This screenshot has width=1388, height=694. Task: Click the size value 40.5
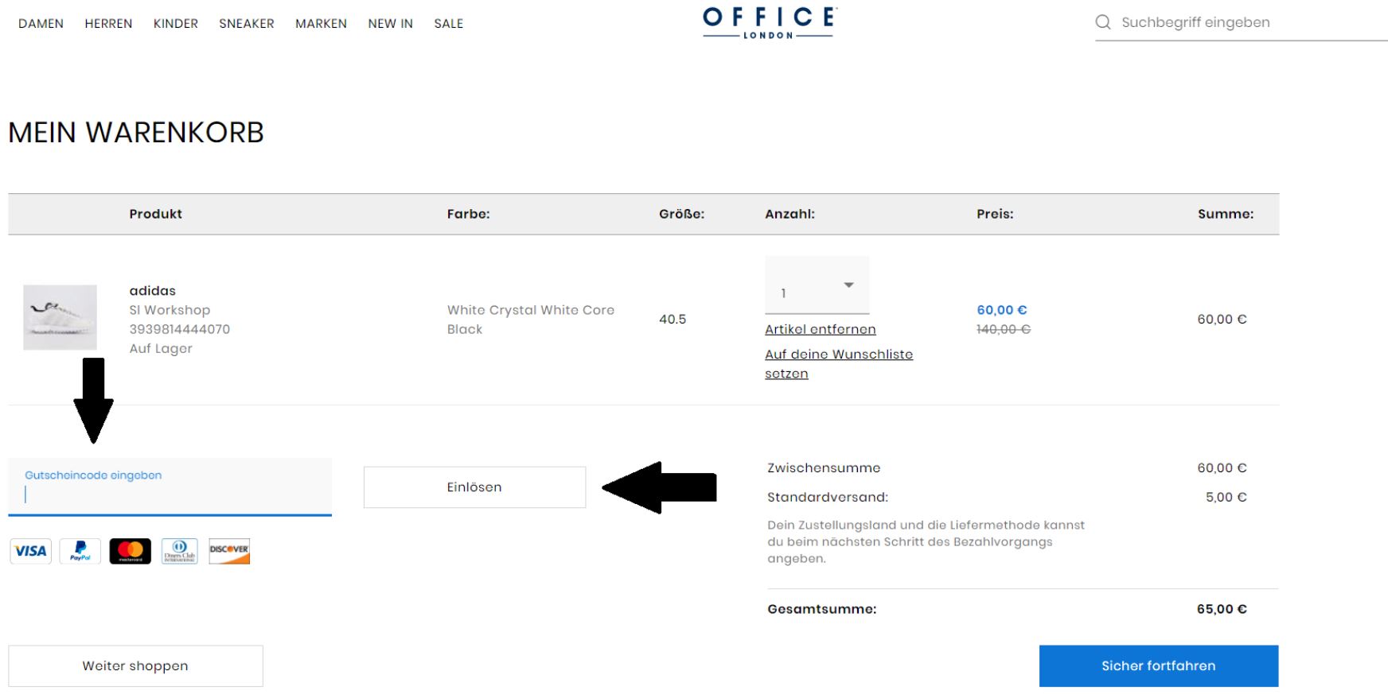tap(673, 320)
